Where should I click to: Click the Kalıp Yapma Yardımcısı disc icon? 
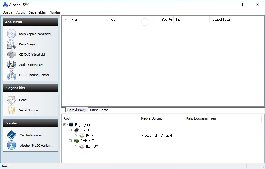(x=11, y=34)
